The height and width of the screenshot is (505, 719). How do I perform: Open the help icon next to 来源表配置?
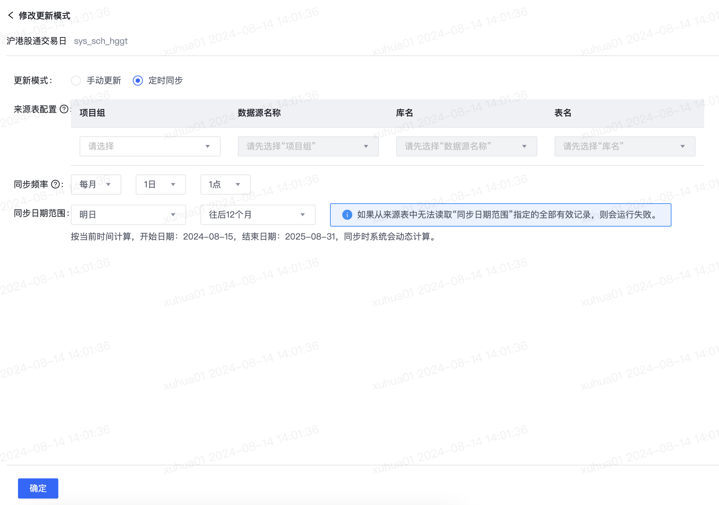coord(64,109)
